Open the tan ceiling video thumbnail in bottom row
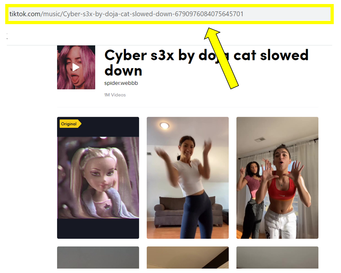 (x=188, y=257)
